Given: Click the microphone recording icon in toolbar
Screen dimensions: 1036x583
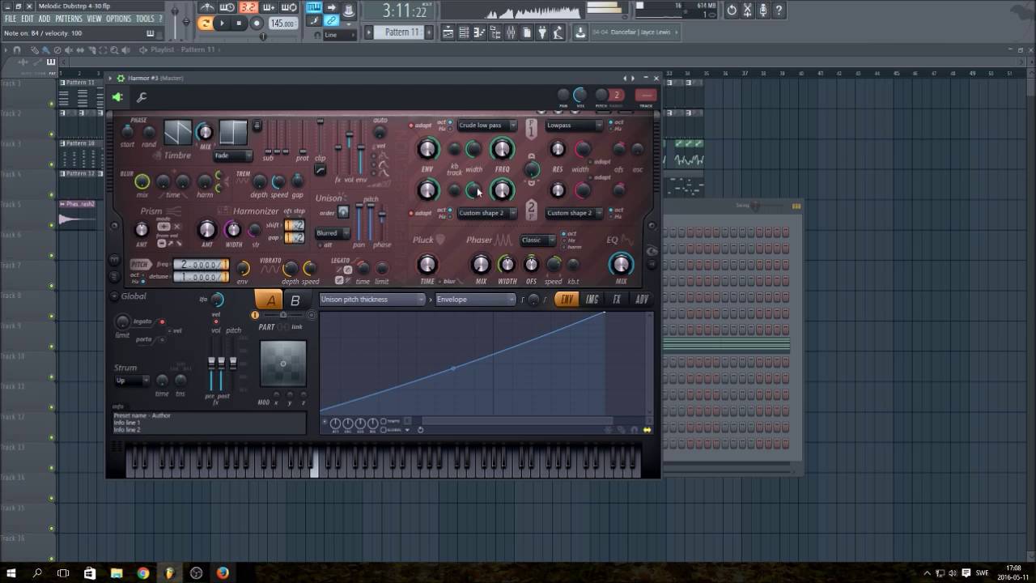Looking at the screenshot, I should pos(763,11).
